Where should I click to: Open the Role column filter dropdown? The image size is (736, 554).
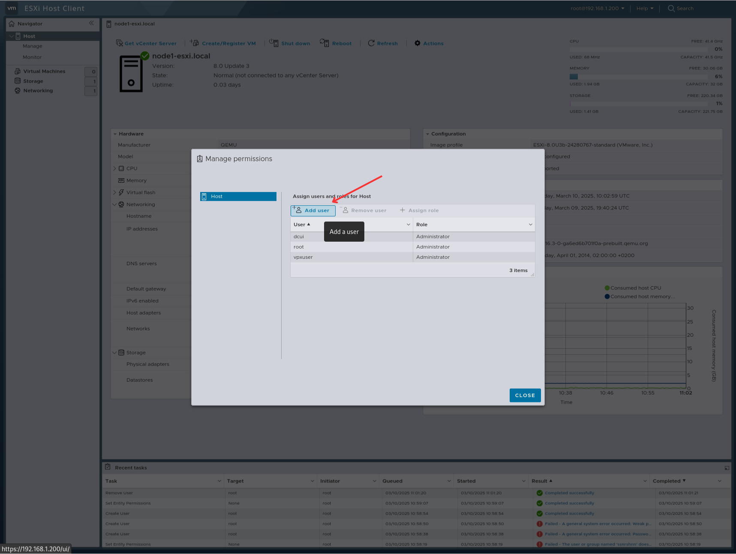coord(530,224)
